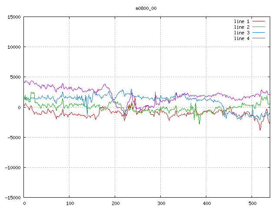Click the 300 x-axis tick label
Screen dimensions: 278x209
click(161, 203)
